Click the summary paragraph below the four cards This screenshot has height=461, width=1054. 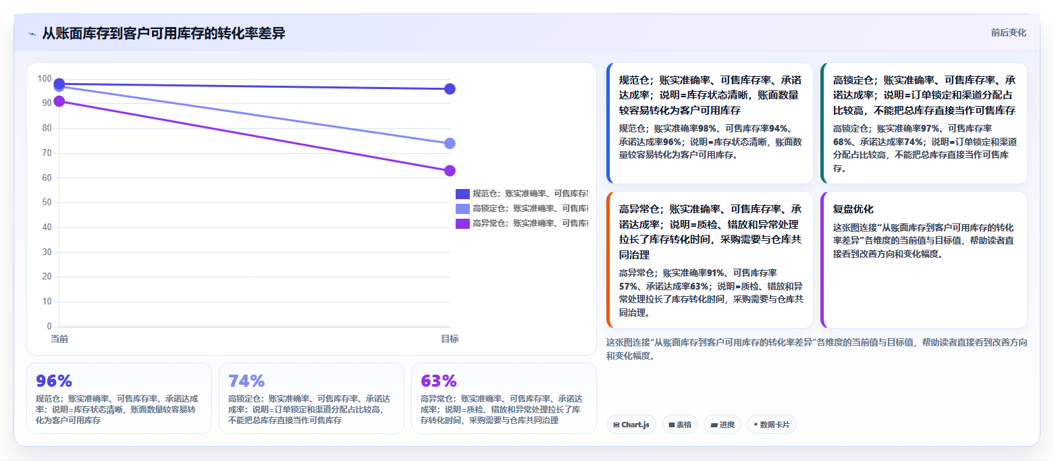[x=817, y=349]
